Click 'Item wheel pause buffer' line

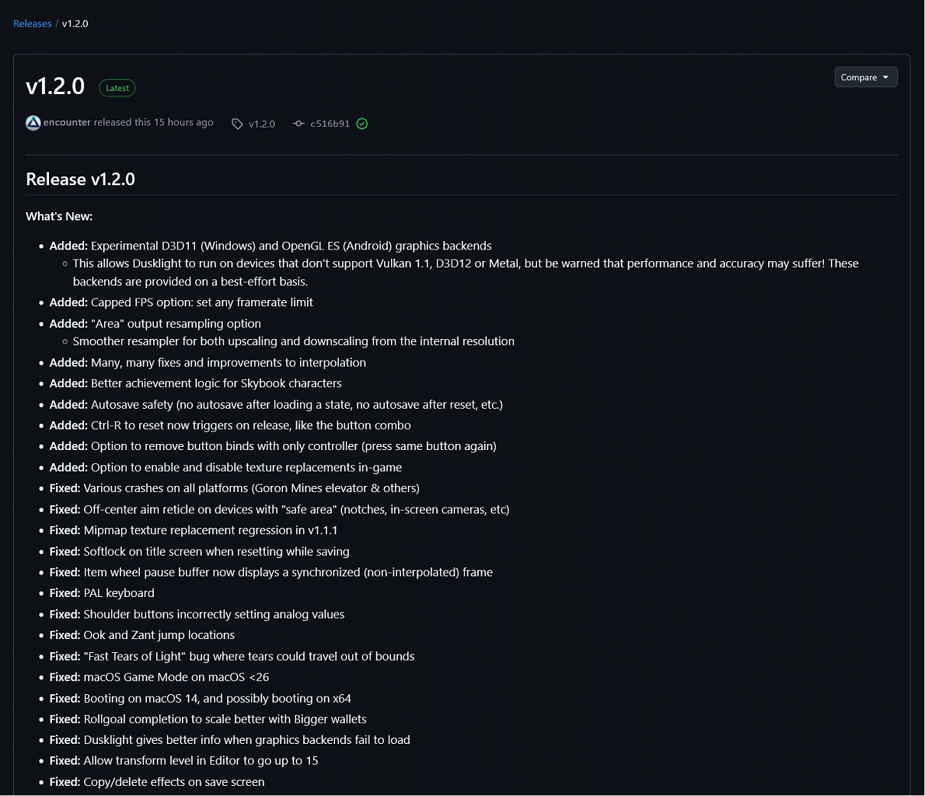271,572
